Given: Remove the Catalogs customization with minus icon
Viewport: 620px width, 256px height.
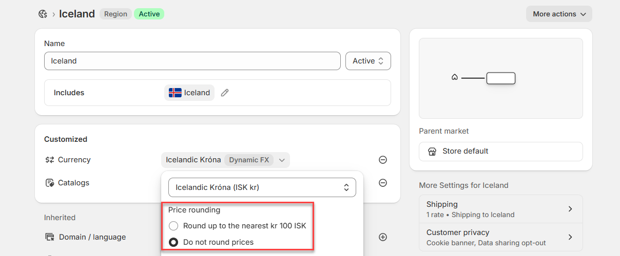Looking at the screenshot, I should point(383,183).
